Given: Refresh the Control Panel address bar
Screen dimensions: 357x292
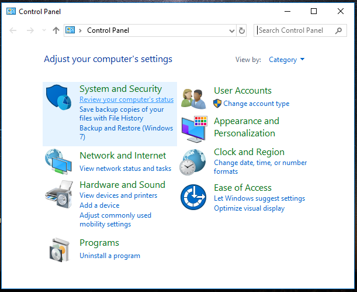Looking at the screenshot, I should 241,30.
